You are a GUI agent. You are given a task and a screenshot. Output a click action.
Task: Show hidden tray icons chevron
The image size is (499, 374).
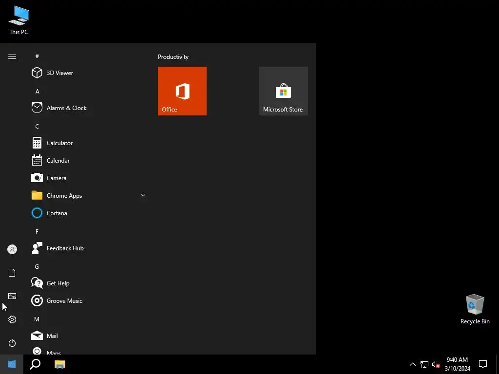[412, 364]
